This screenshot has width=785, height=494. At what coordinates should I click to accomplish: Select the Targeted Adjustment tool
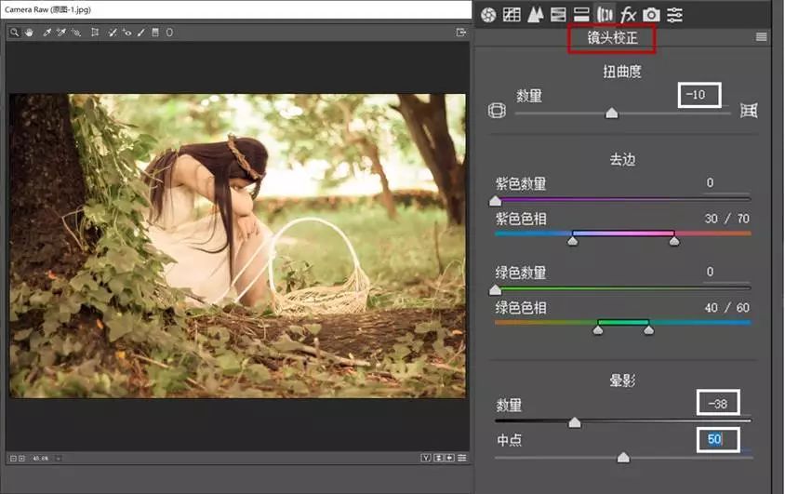(x=76, y=33)
